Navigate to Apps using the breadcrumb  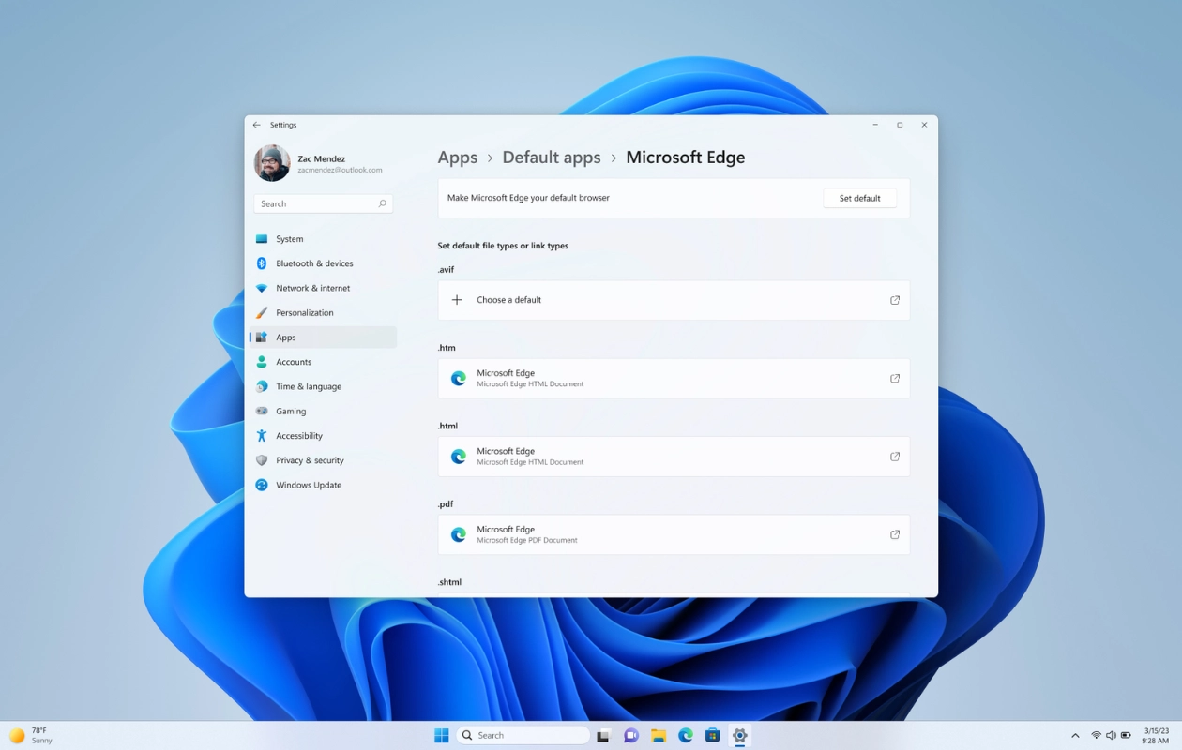pyautogui.click(x=457, y=157)
